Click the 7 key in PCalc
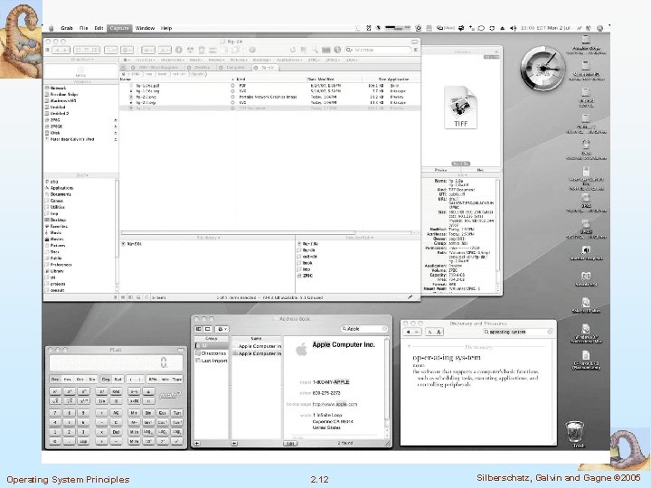The width and height of the screenshot is (651, 488). coord(55,413)
